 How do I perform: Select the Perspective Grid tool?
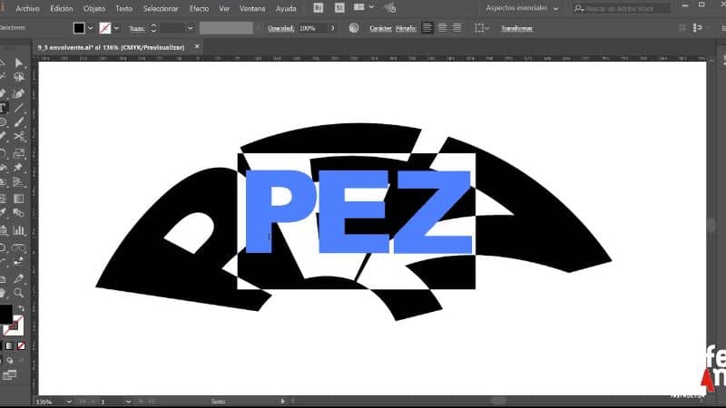[x=18, y=182]
